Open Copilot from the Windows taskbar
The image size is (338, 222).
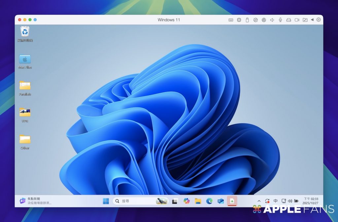pyautogui.click(x=187, y=201)
